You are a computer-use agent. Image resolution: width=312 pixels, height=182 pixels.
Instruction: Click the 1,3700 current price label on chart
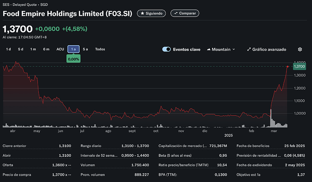tap(299, 66)
